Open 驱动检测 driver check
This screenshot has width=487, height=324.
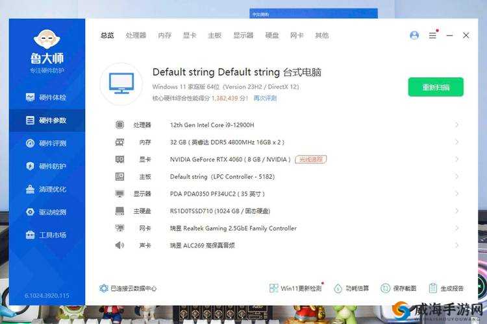pos(47,212)
